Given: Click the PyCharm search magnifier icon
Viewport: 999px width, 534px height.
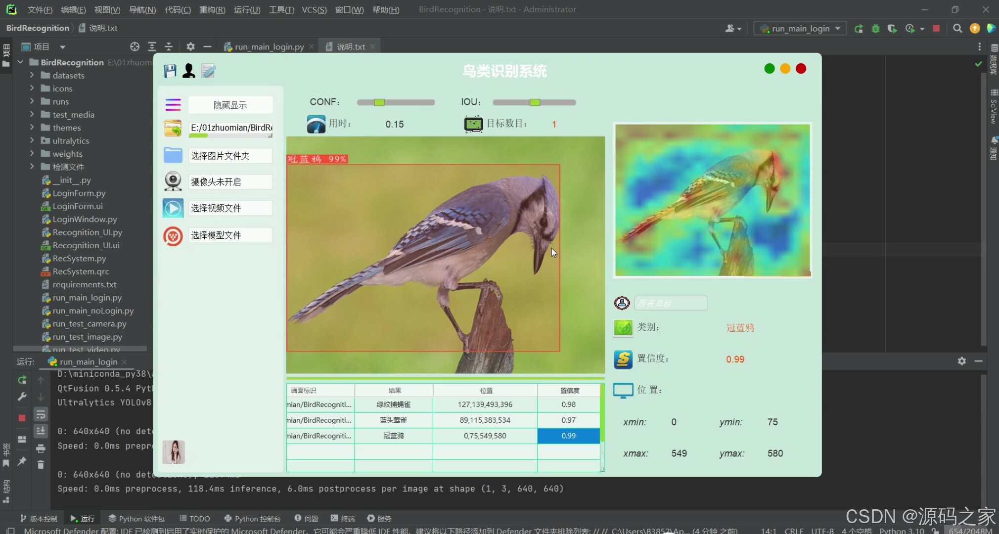Looking at the screenshot, I should (x=957, y=29).
